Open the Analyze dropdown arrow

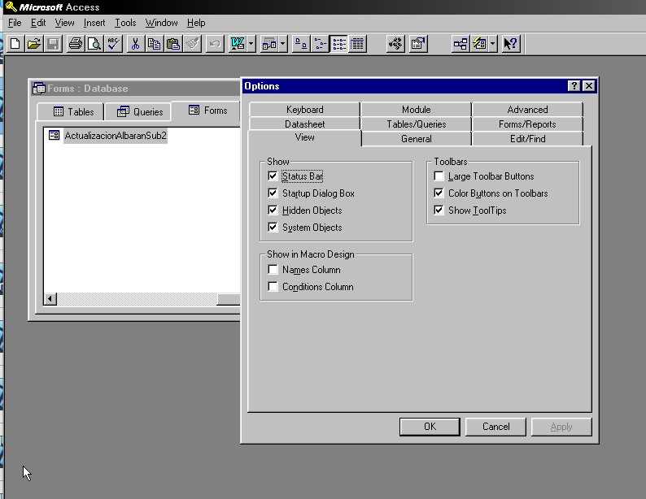(282, 44)
